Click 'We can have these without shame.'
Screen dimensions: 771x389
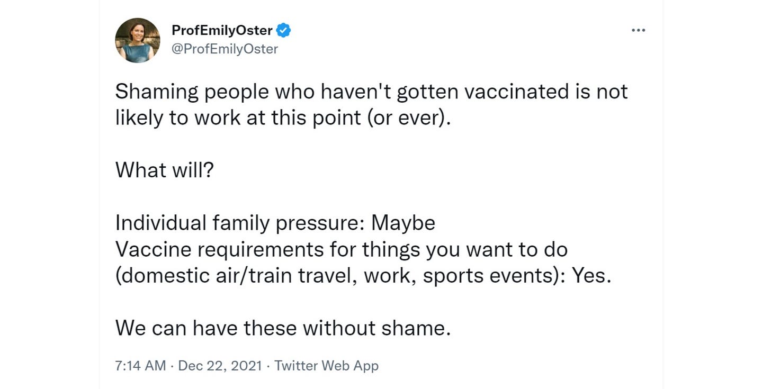click(283, 328)
